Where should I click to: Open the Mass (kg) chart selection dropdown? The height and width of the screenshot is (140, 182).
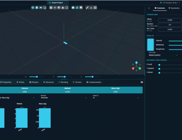click(x=17, y=98)
